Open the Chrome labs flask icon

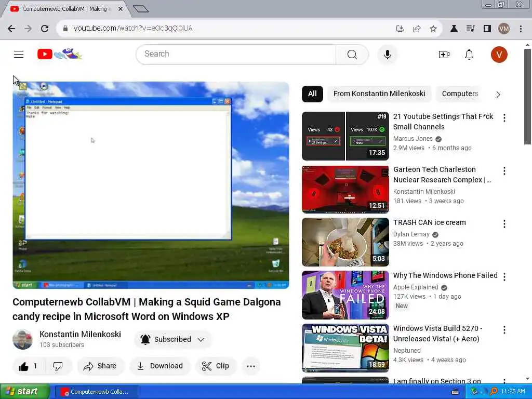click(454, 29)
